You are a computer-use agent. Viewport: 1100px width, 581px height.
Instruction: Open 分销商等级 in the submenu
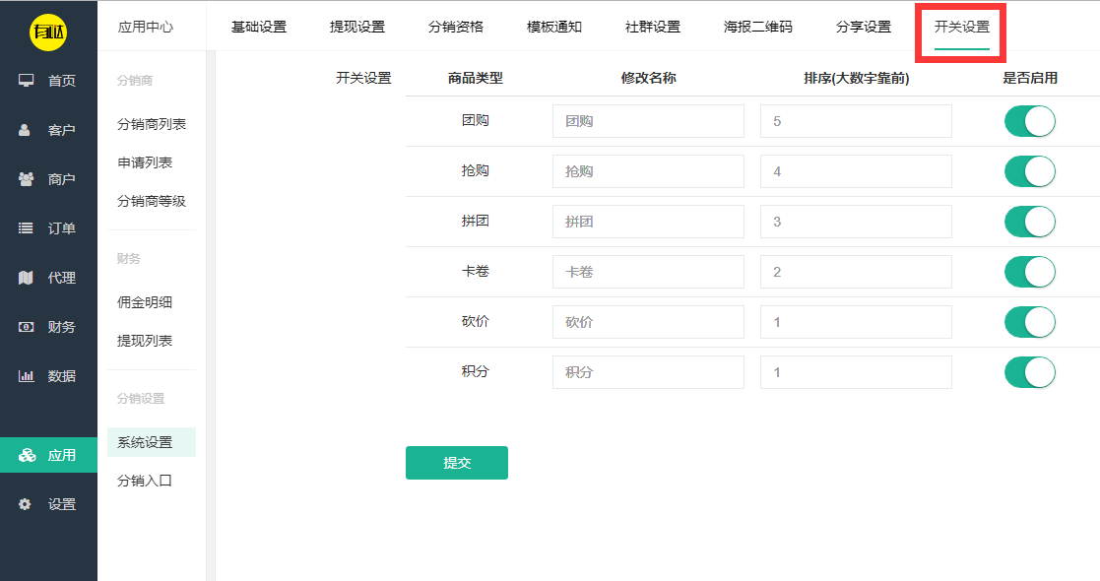tap(152, 202)
